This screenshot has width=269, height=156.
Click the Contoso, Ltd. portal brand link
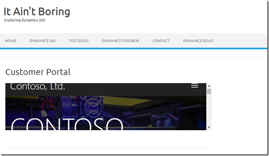tap(38, 87)
